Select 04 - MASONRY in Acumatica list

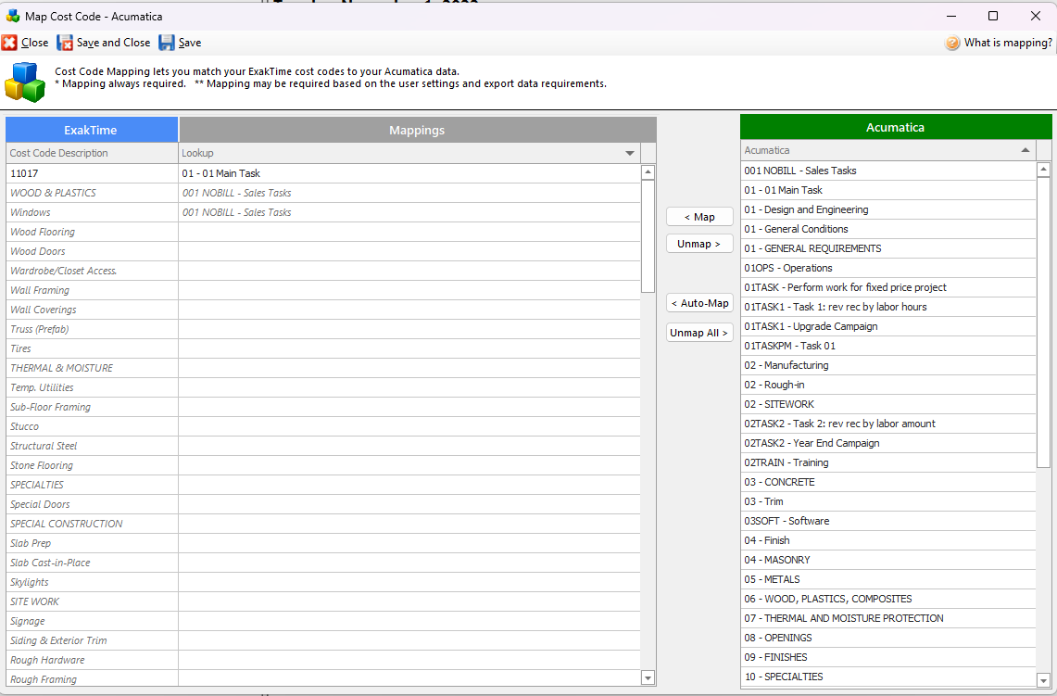pyautogui.click(x=888, y=560)
